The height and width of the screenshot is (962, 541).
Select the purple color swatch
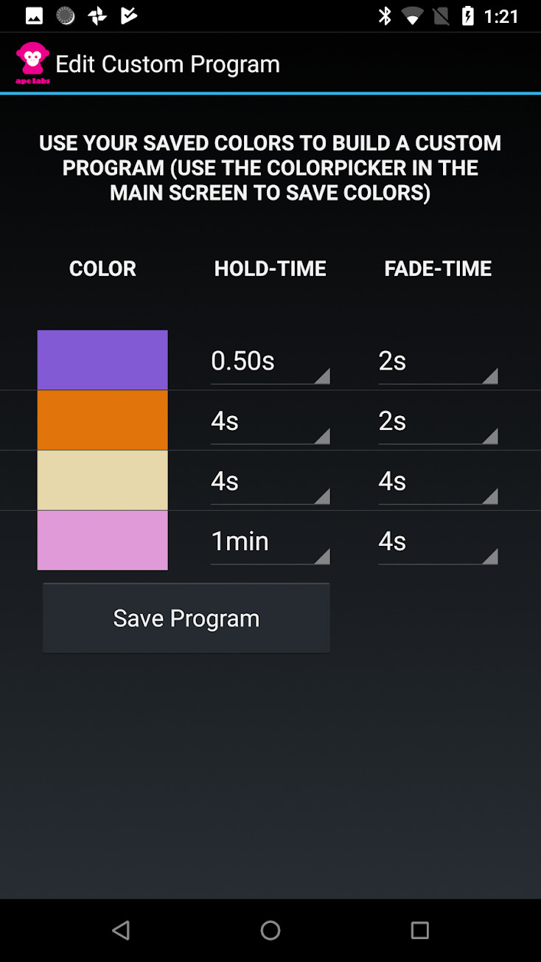(x=102, y=360)
